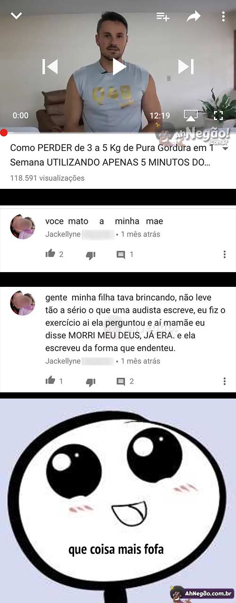Screen dimensions: 236x603
Task: Share the video using arrow icon
Action: [194, 17]
